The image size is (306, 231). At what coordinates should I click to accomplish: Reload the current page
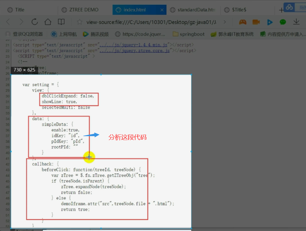pos(34,22)
